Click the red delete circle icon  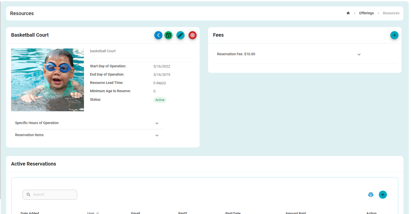193,35
